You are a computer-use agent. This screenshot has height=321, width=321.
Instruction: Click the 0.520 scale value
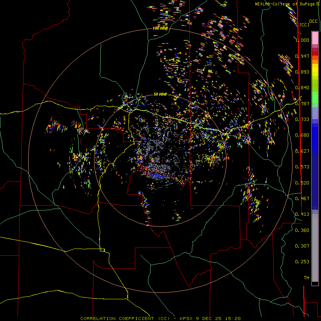[x=302, y=183]
